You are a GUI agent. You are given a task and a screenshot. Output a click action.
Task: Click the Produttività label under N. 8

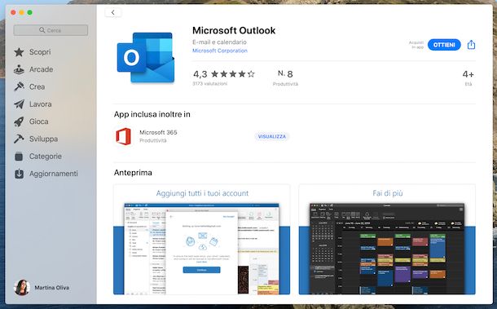pyautogui.click(x=285, y=84)
